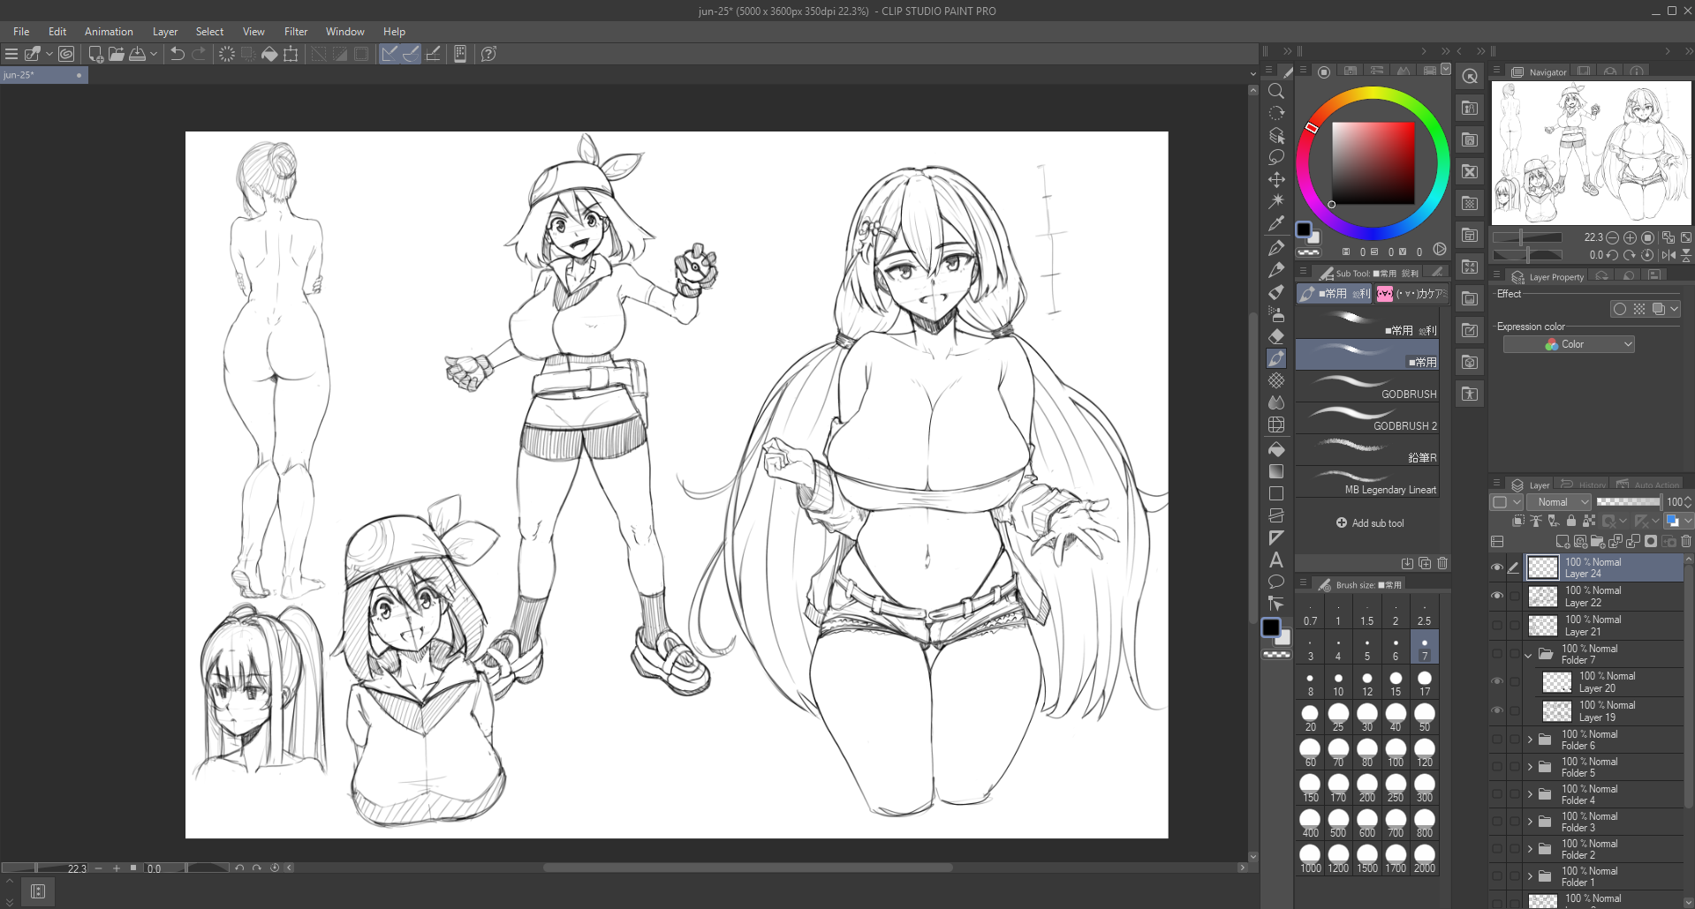Expand Folder 4 in layer list
The height and width of the screenshot is (909, 1695).
click(x=1530, y=794)
